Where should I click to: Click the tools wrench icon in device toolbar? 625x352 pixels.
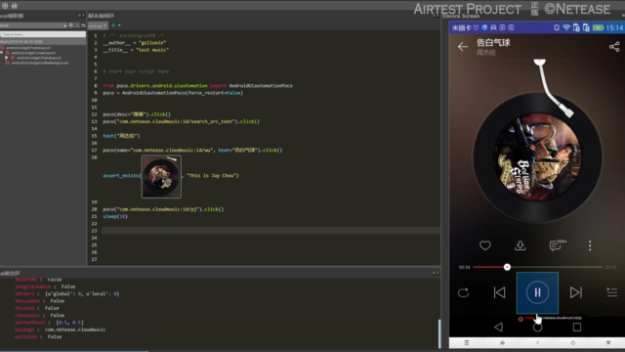point(608,343)
